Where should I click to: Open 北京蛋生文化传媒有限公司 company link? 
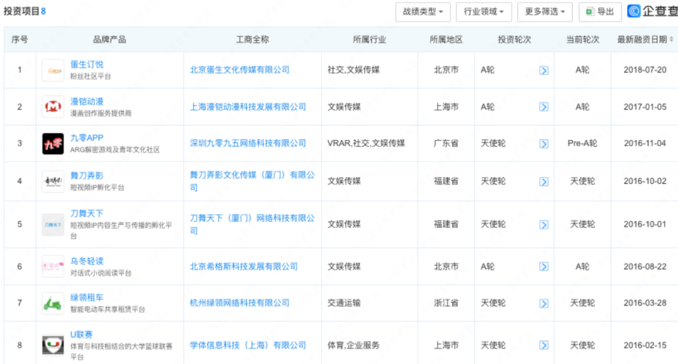240,70
